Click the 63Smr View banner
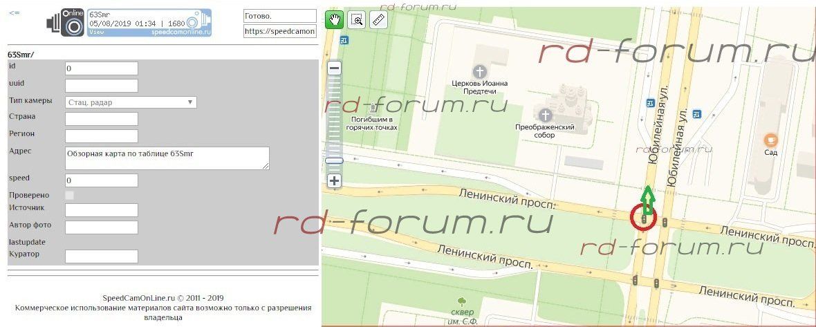The image size is (816, 327). coord(149,23)
